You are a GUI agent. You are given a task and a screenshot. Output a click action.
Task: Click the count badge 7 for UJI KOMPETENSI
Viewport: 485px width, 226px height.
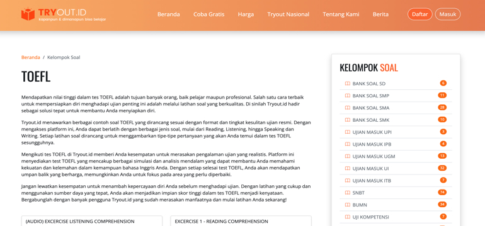tap(443, 217)
